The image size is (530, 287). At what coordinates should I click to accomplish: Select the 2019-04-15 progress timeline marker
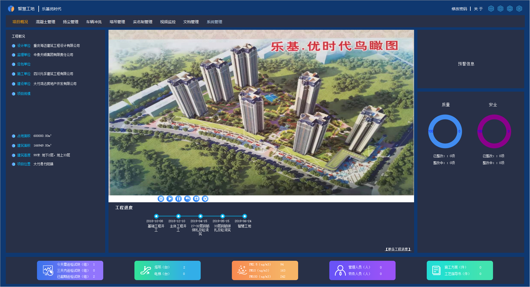[x=200, y=216]
